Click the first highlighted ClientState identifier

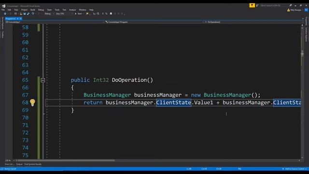click(x=173, y=102)
